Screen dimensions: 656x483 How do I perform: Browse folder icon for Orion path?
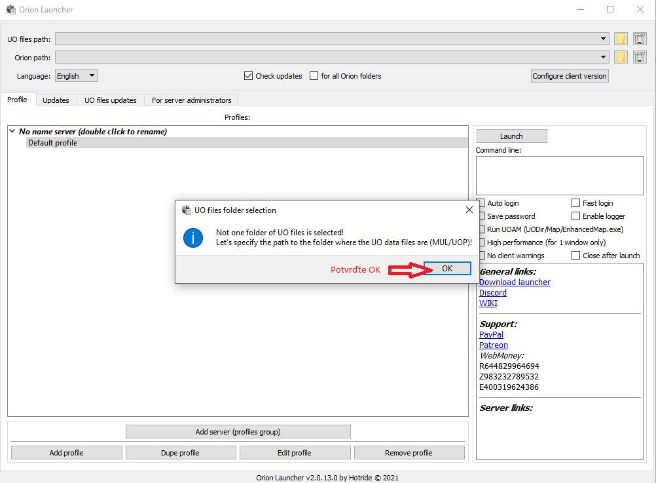click(x=621, y=57)
